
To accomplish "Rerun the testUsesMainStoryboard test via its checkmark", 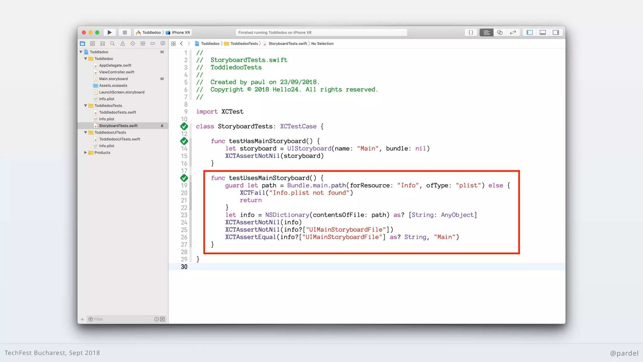I will pos(184,178).
